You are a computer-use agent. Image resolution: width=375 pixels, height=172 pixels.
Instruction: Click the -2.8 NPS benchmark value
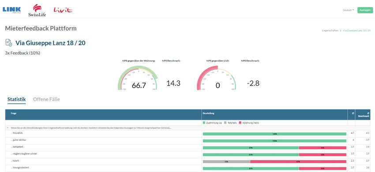[253, 83]
